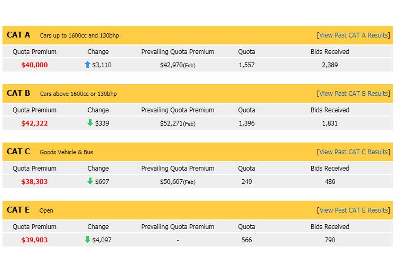
Task: Click the 2,389 bids received figure
Action: [x=329, y=65]
